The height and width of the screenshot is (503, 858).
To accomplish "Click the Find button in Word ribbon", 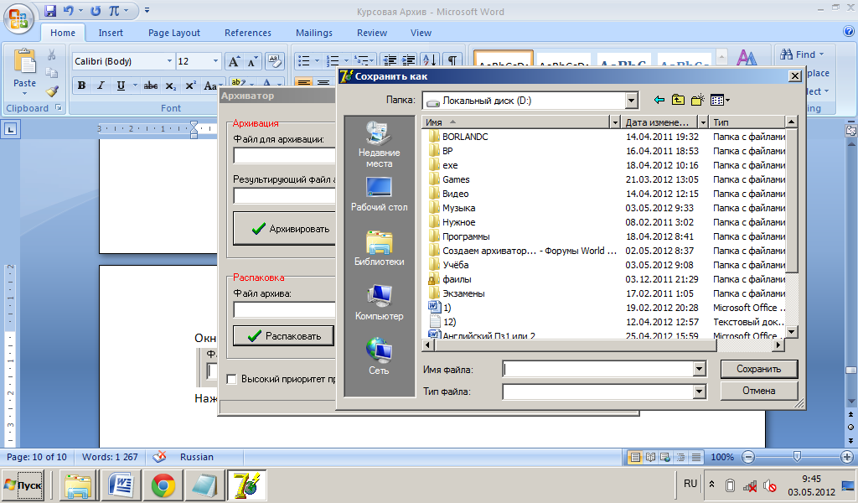I will click(802, 54).
